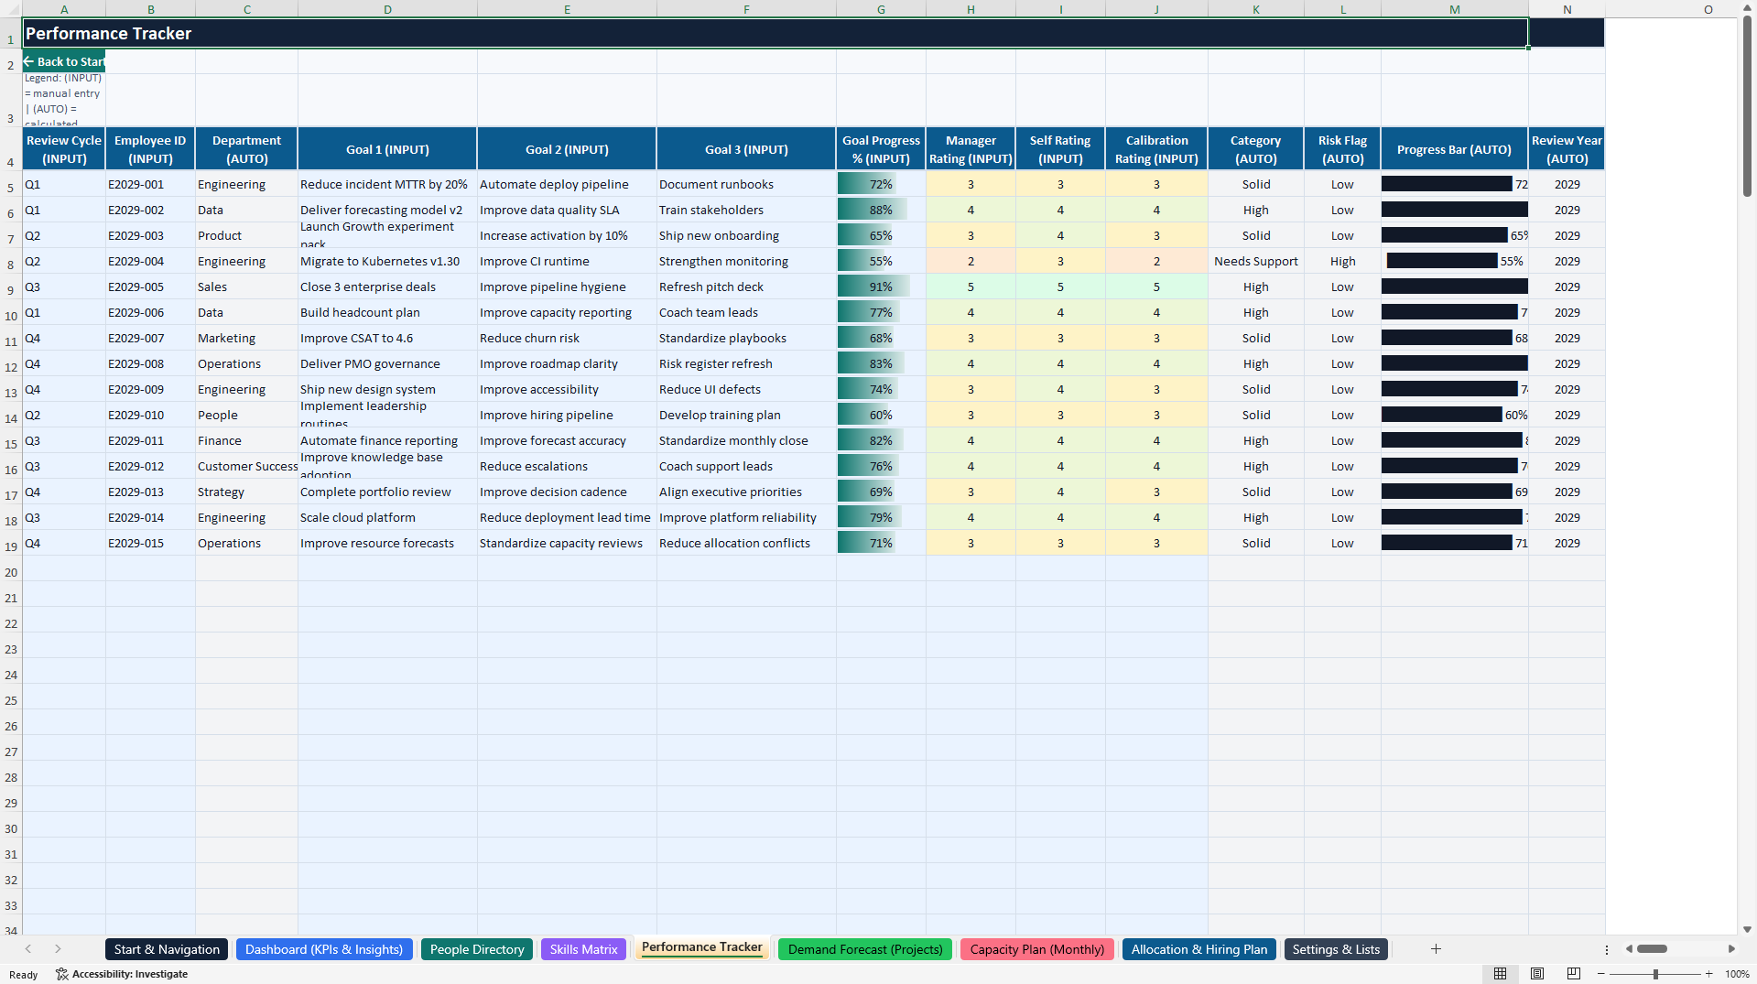This screenshot has width=1757, height=984.
Task: Select column D header
Action: [x=387, y=9]
